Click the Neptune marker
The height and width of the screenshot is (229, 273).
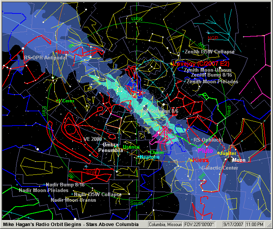click(x=139, y=157)
